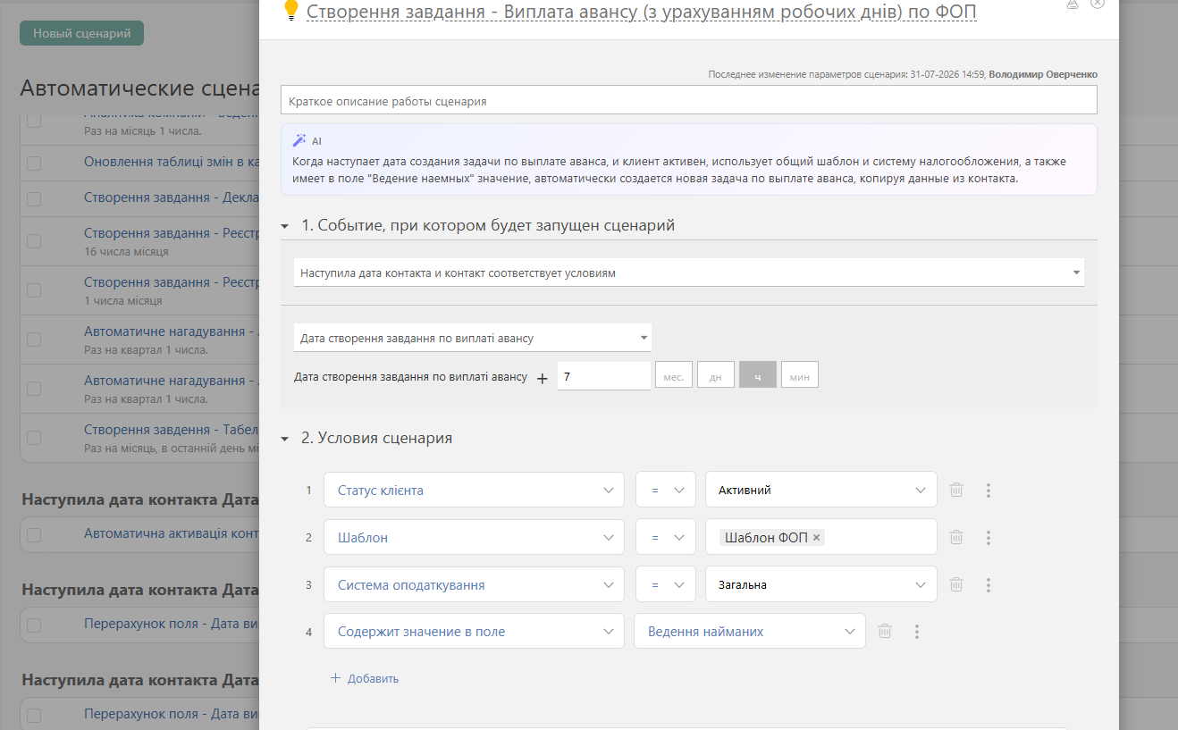Open the three-dot menu for Система оподаткування condition
This screenshot has height=730, width=1178.
[x=989, y=584]
